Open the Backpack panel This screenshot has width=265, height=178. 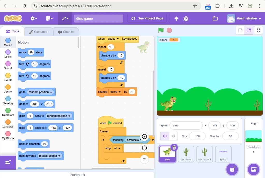coord(77,175)
